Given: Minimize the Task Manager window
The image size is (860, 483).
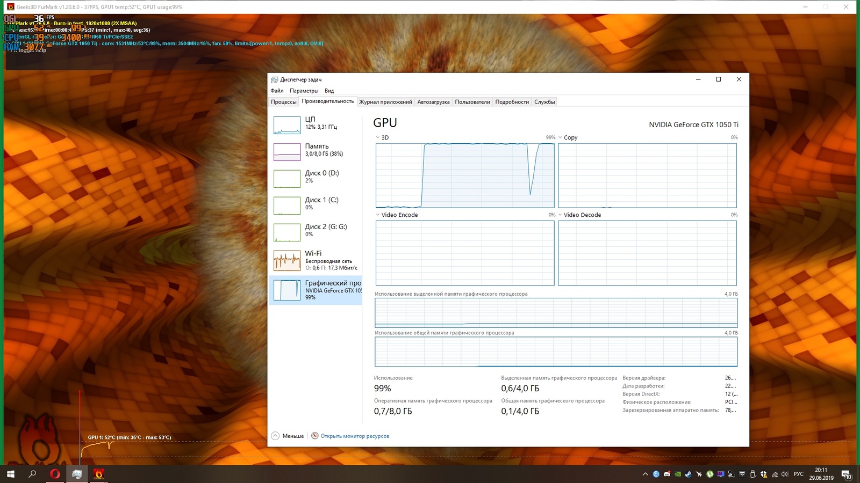Looking at the screenshot, I should click(698, 79).
